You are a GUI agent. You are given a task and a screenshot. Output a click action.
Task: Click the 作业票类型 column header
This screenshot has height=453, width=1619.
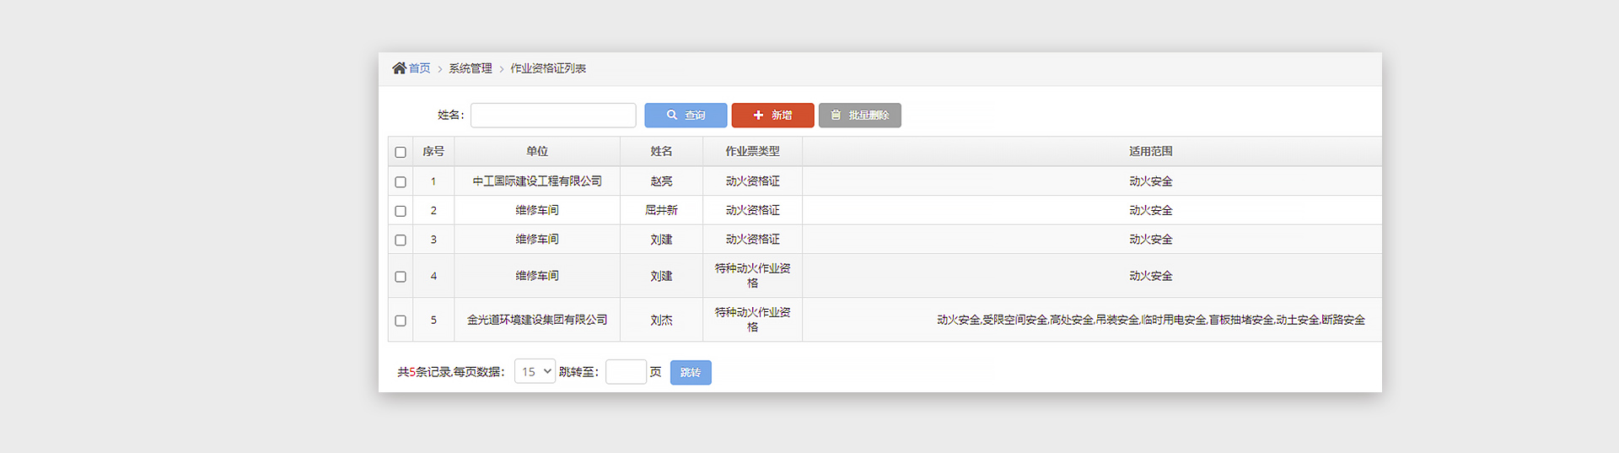click(752, 152)
